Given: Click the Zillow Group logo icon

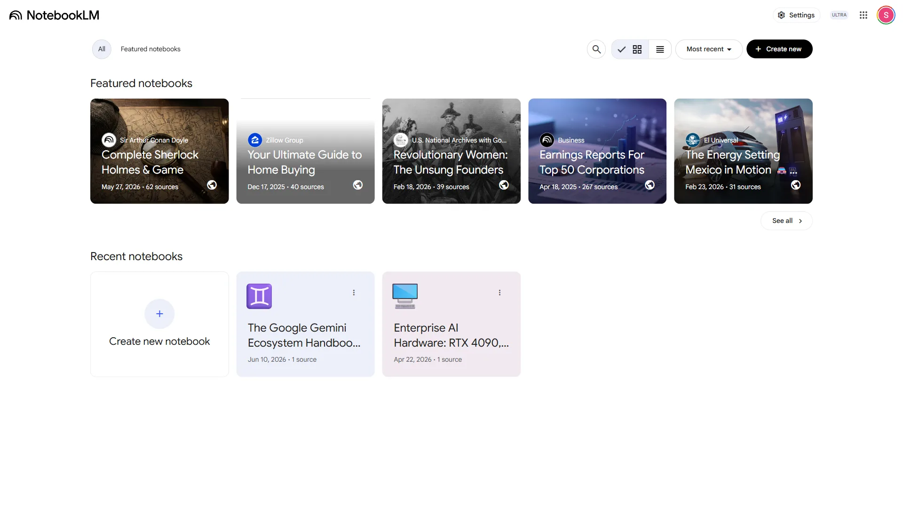Looking at the screenshot, I should 255,140.
